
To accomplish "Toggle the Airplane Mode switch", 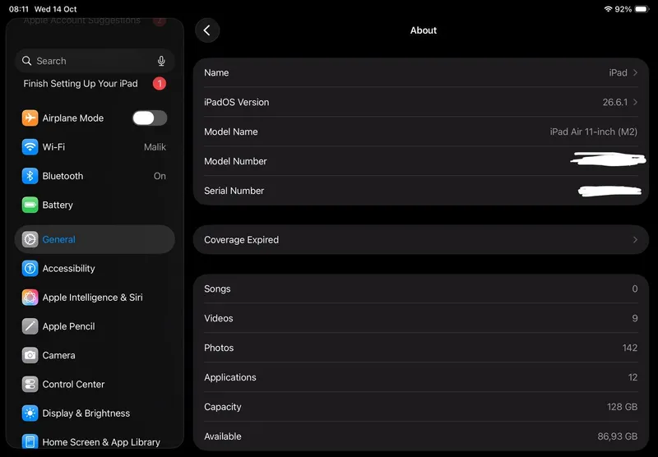I will (x=150, y=118).
